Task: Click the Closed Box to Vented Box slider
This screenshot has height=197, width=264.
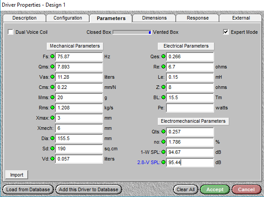Action: (132, 32)
